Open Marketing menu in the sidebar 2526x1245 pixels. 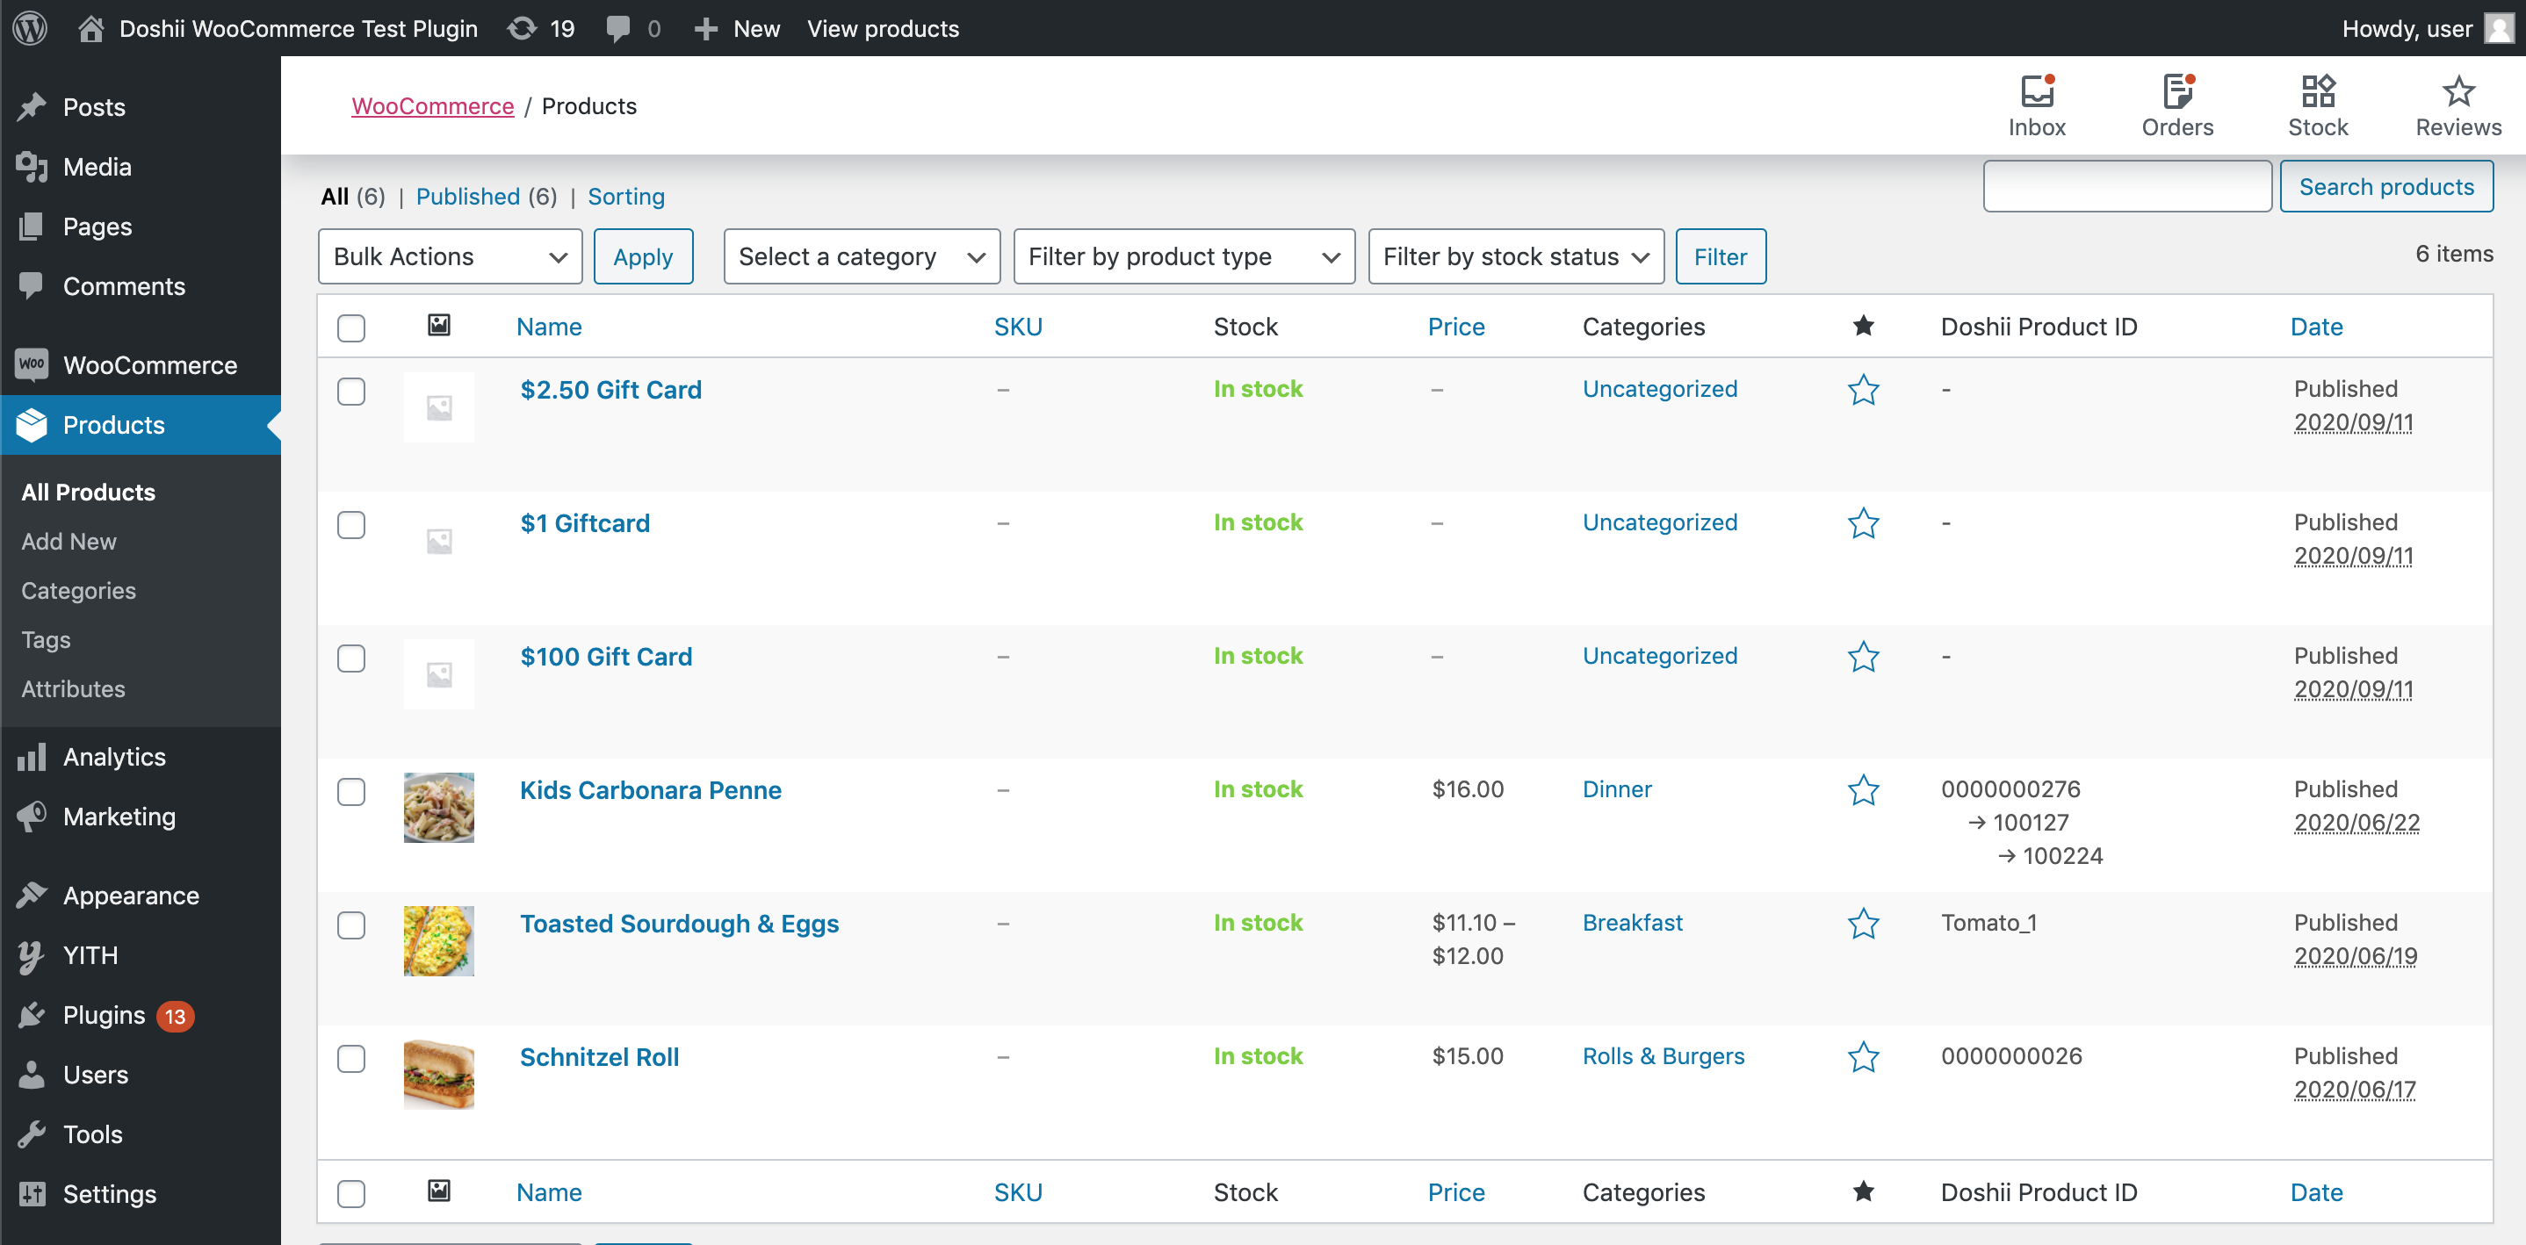[141, 817]
